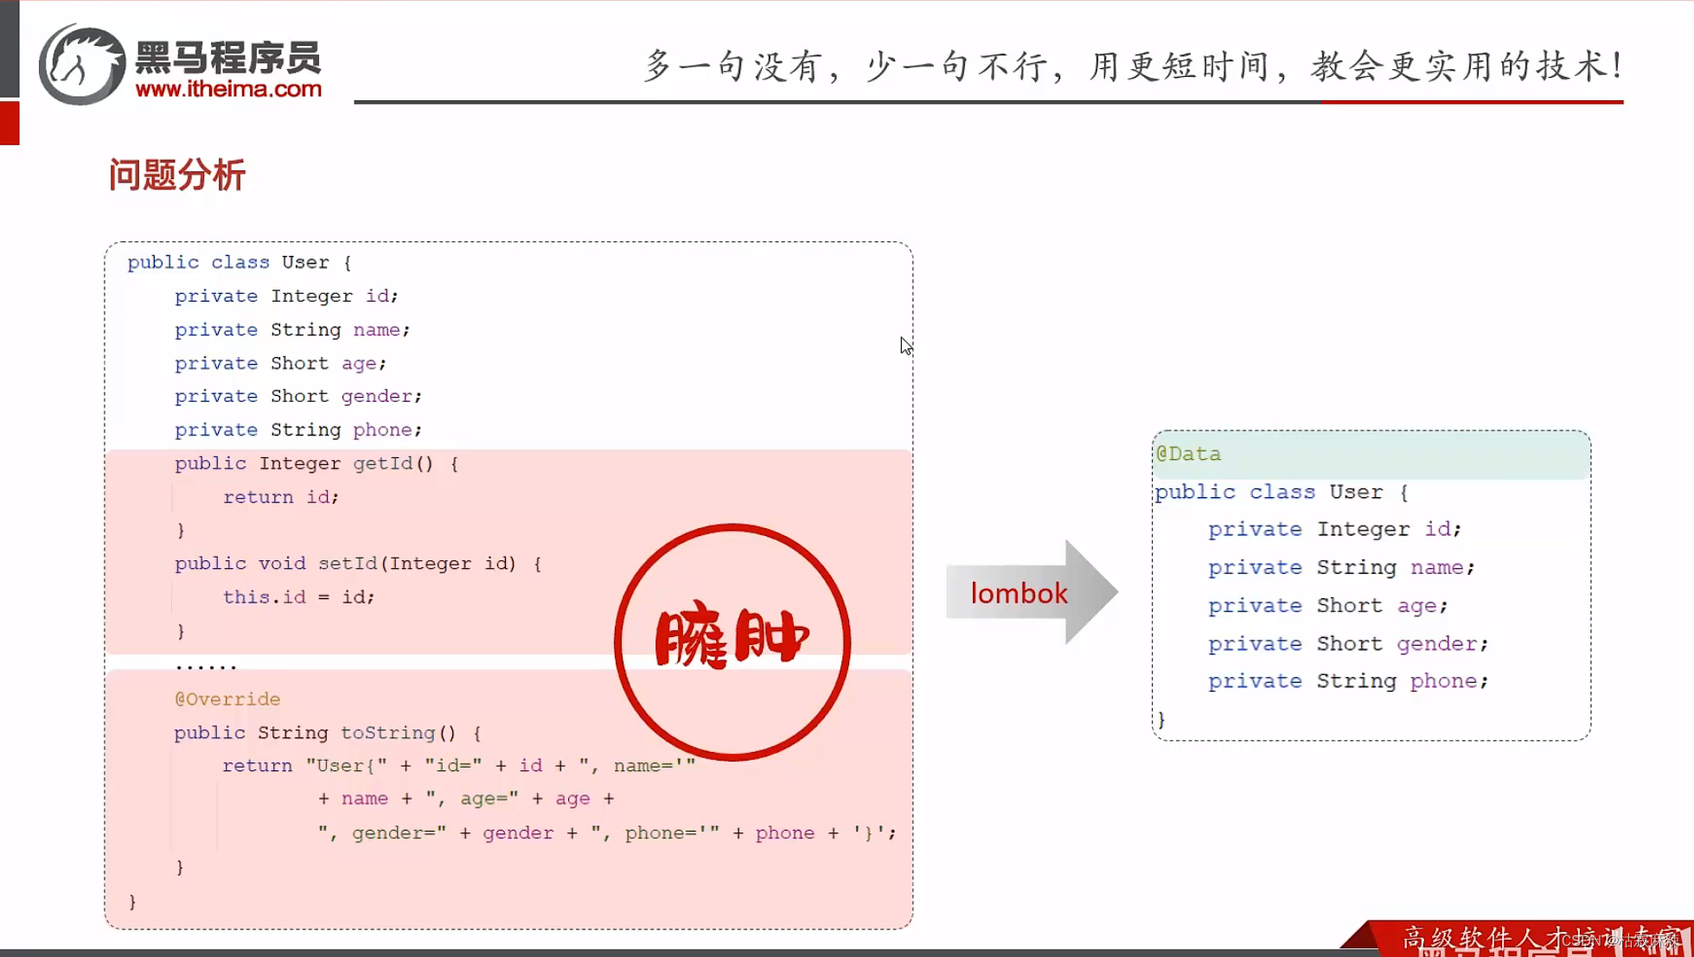Click the @Override annotation in the code
The height and width of the screenshot is (957, 1694).
[x=227, y=699]
